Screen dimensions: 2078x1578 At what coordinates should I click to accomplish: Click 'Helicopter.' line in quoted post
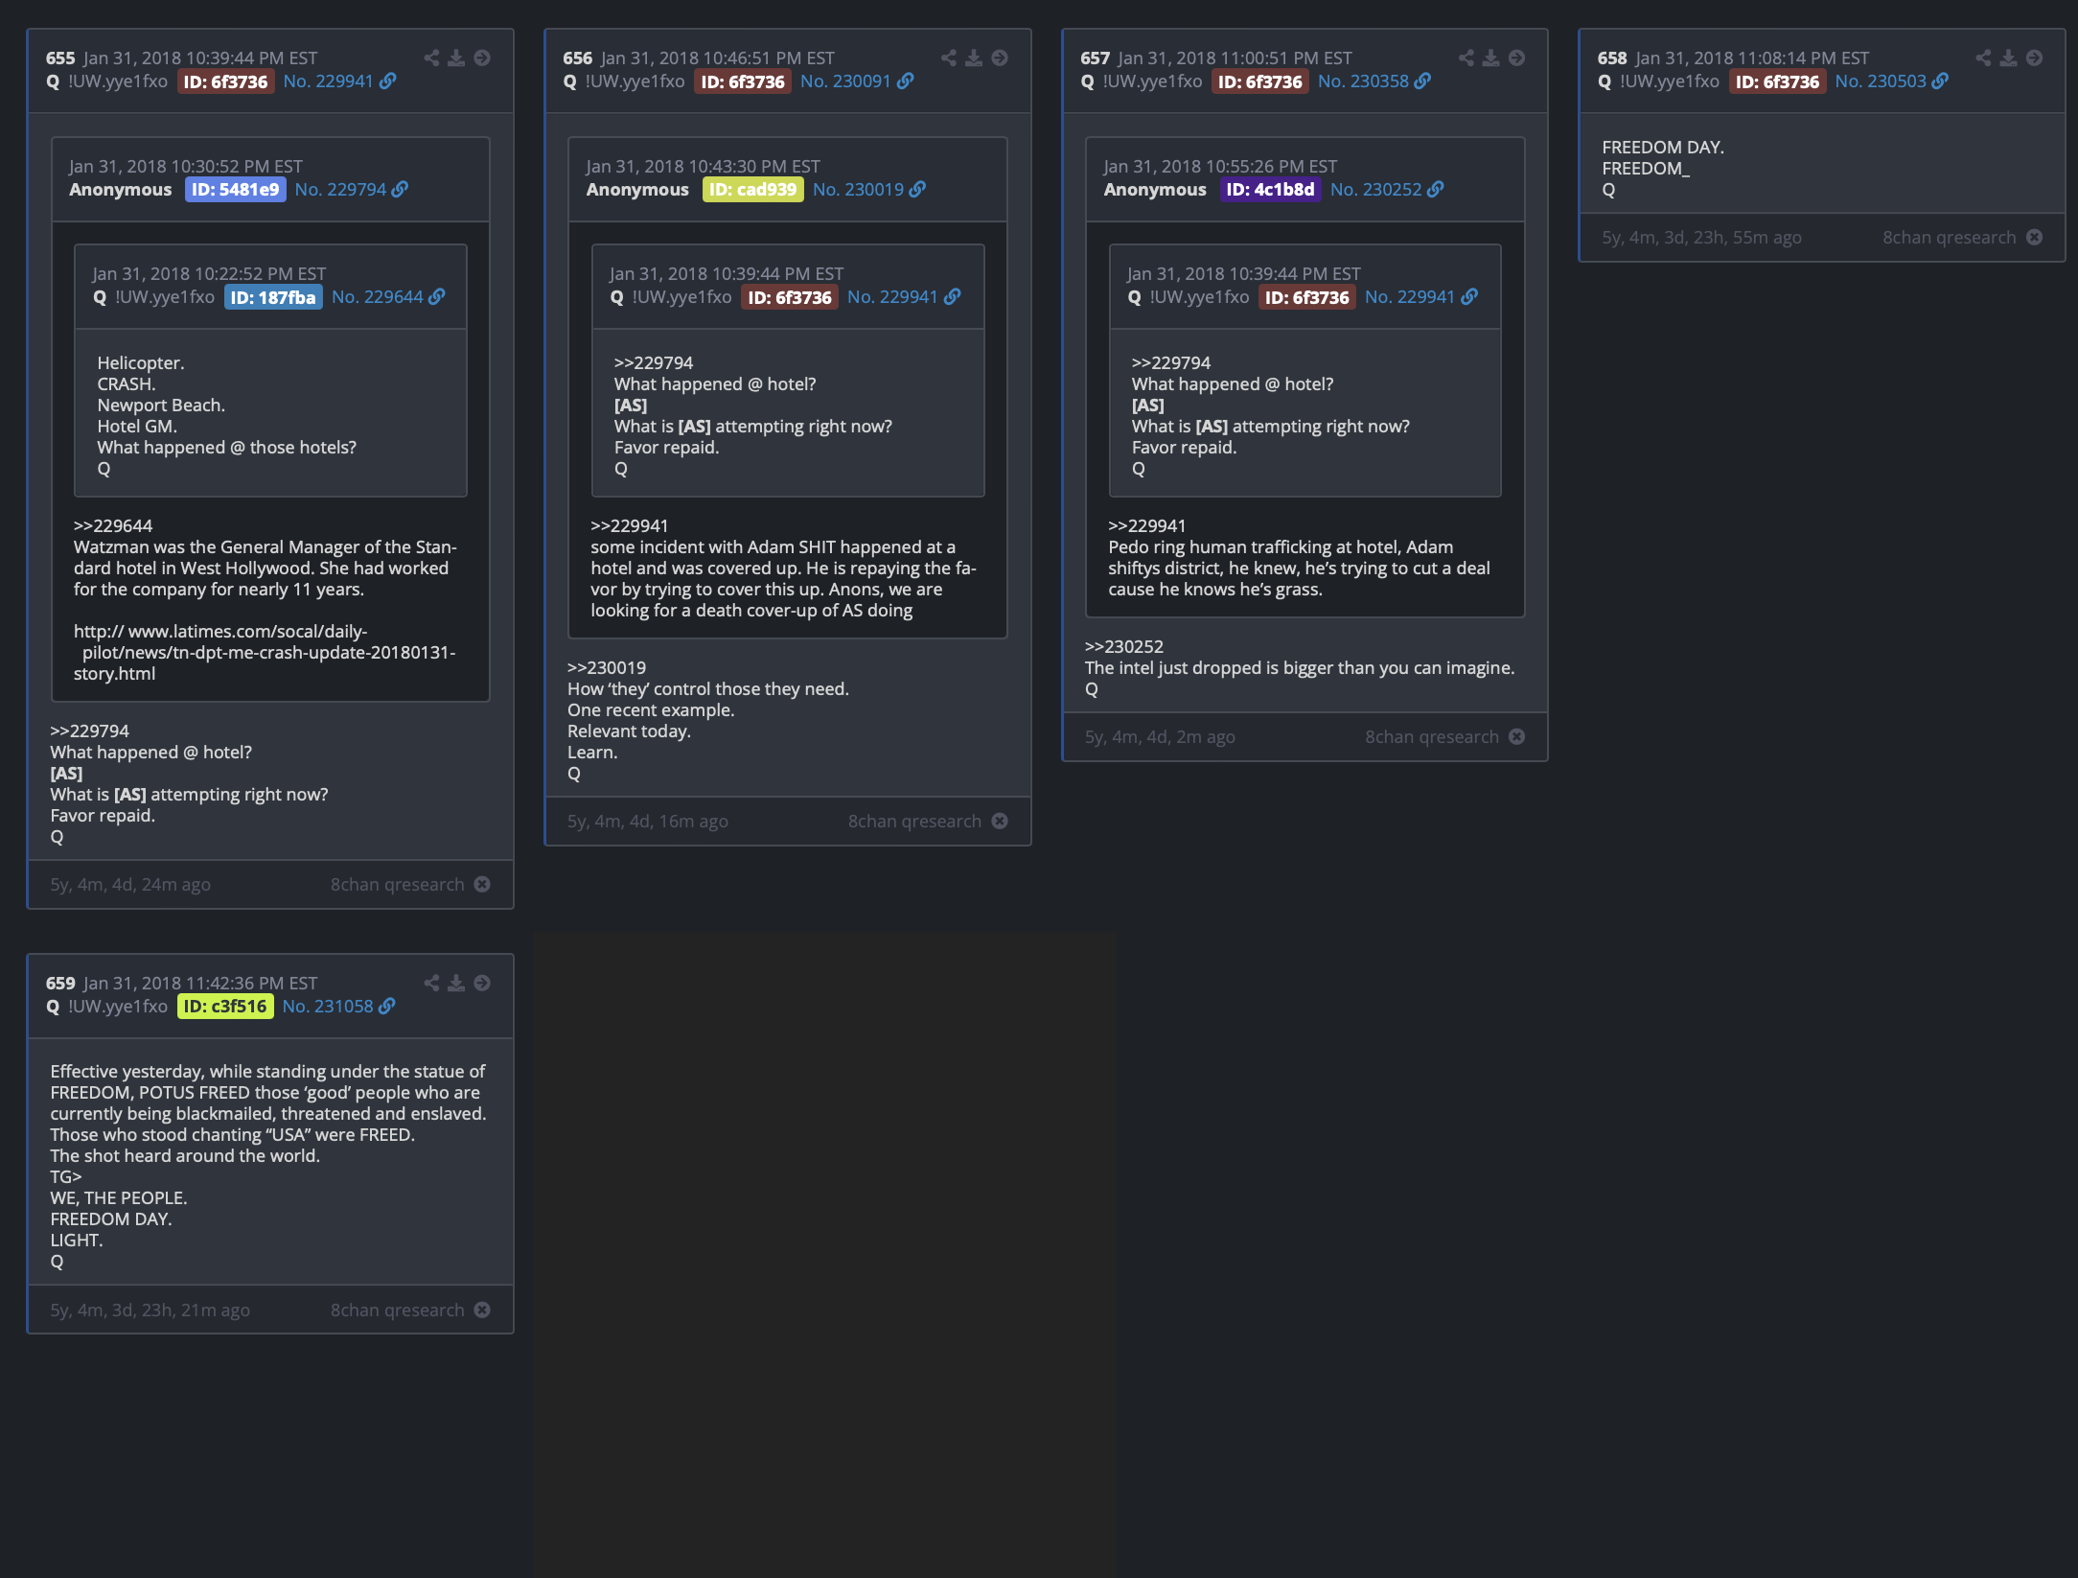(x=141, y=362)
